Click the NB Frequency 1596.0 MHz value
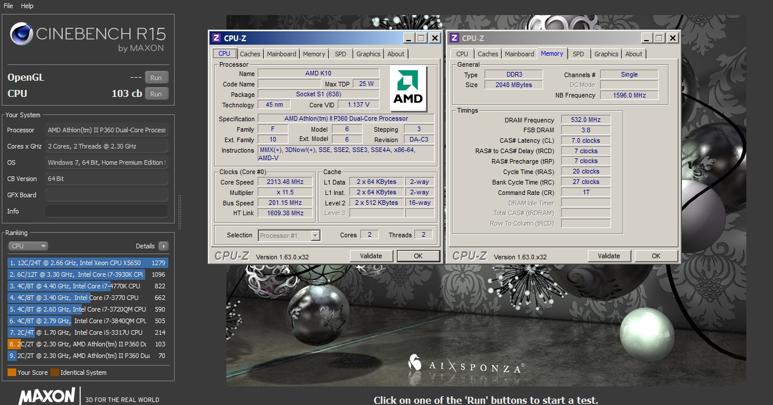Screen dimensions: 773x405 tap(629, 95)
